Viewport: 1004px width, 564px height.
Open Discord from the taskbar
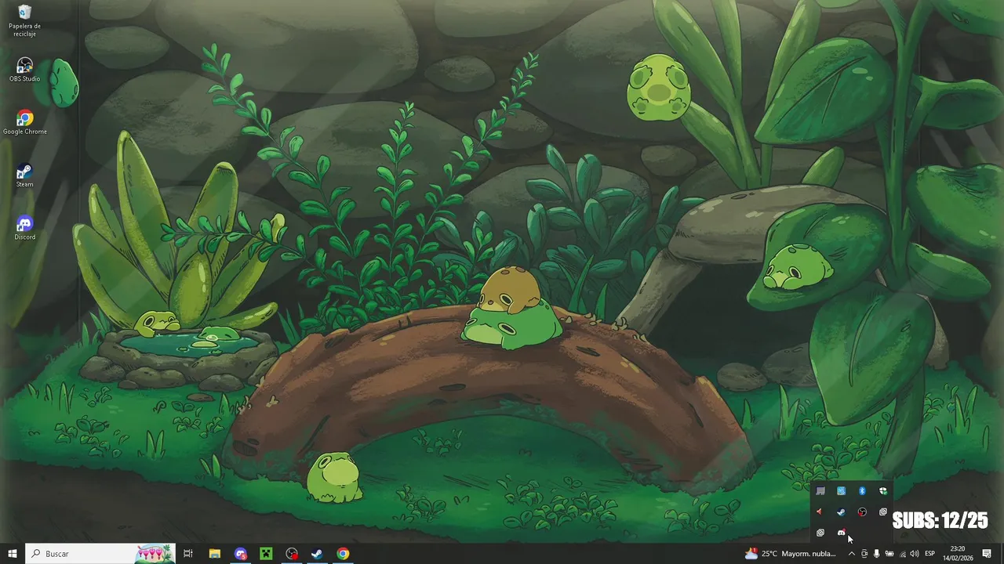[x=241, y=554]
